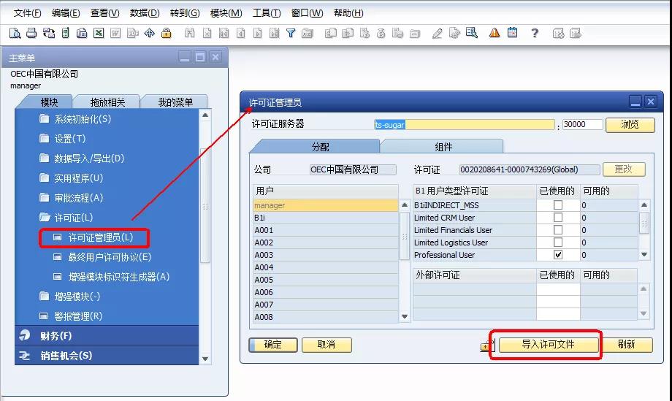Viewport: 672px width, 401px height.
Task: Click the question mark help icon
Action: [x=535, y=33]
